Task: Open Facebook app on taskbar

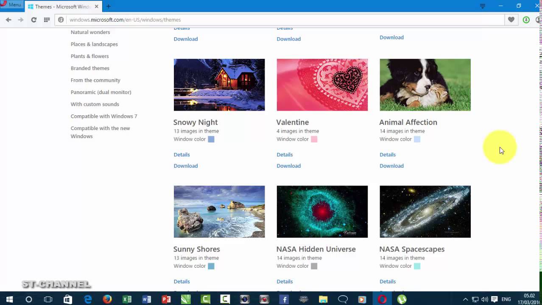Action: (284, 299)
